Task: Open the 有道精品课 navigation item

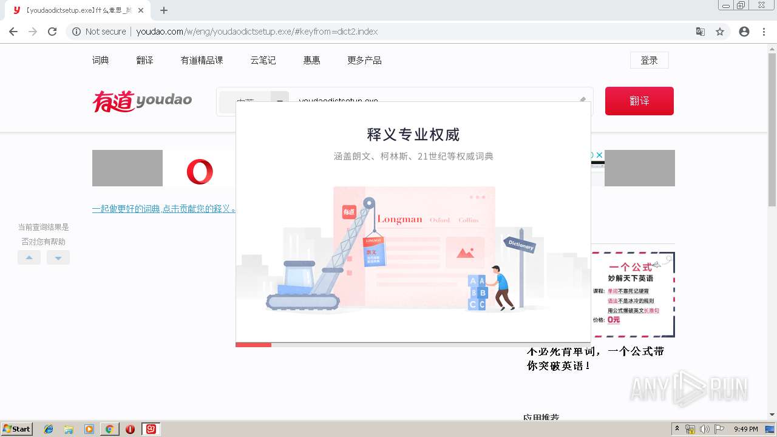Action: click(x=202, y=60)
